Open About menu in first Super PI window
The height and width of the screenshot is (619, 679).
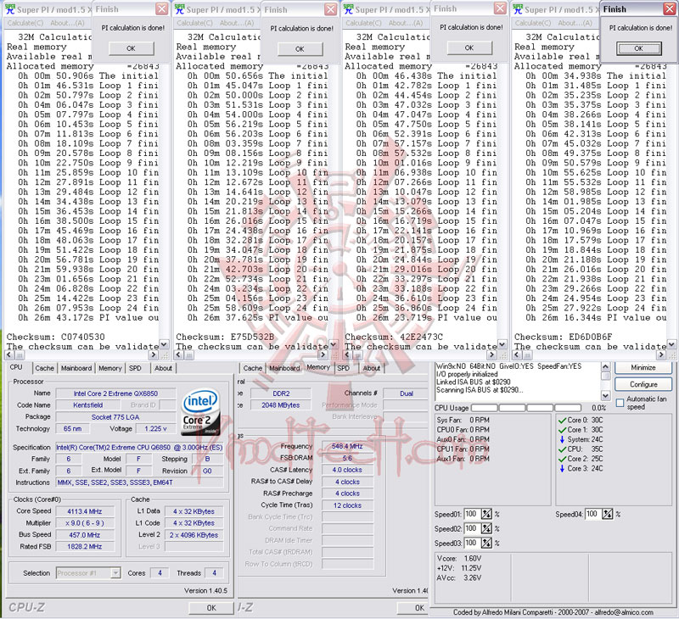click(x=67, y=23)
